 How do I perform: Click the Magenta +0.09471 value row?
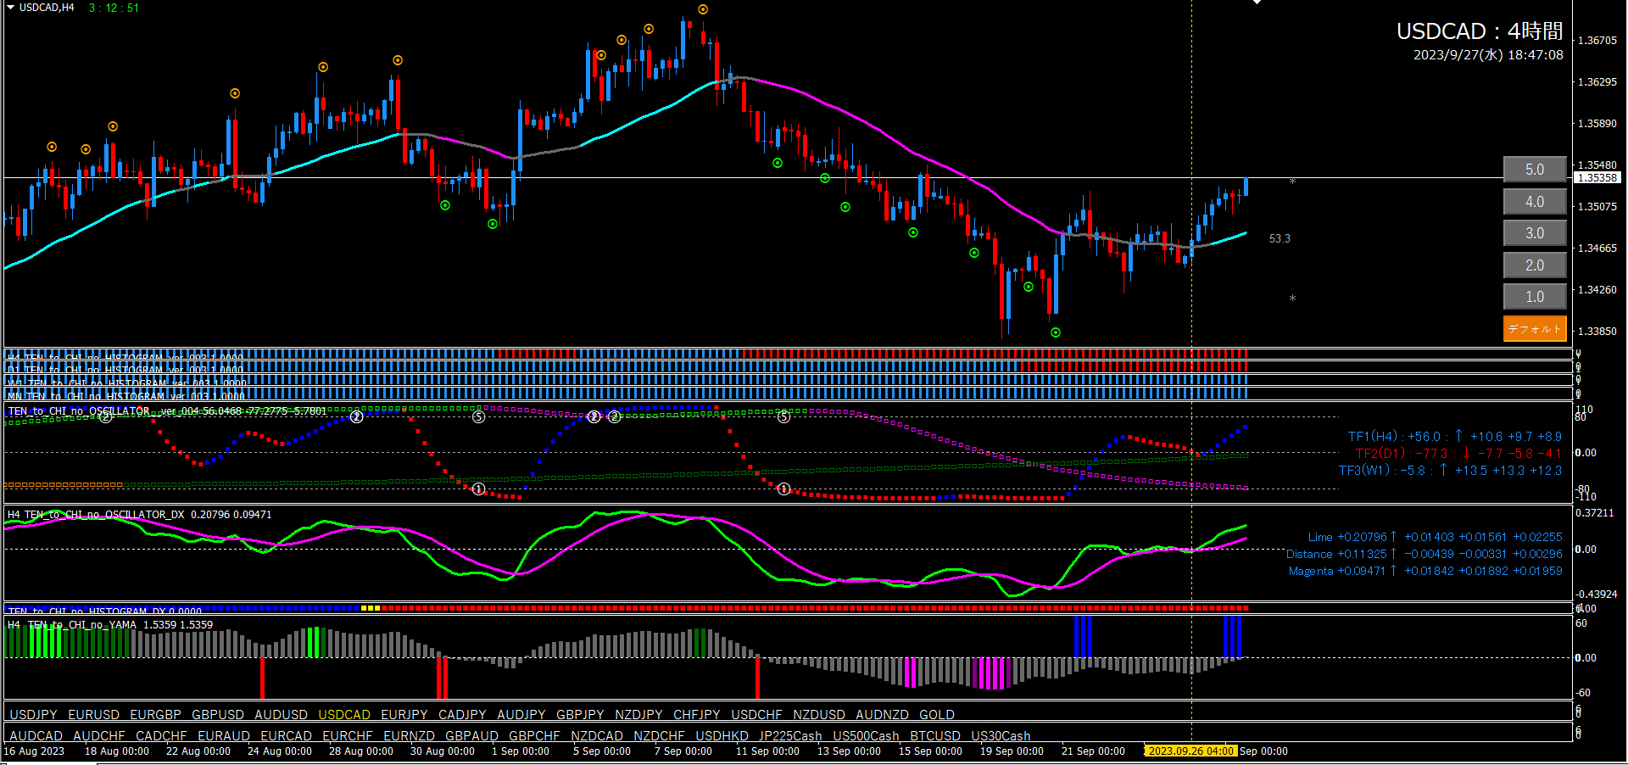(x=1425, y=571)
